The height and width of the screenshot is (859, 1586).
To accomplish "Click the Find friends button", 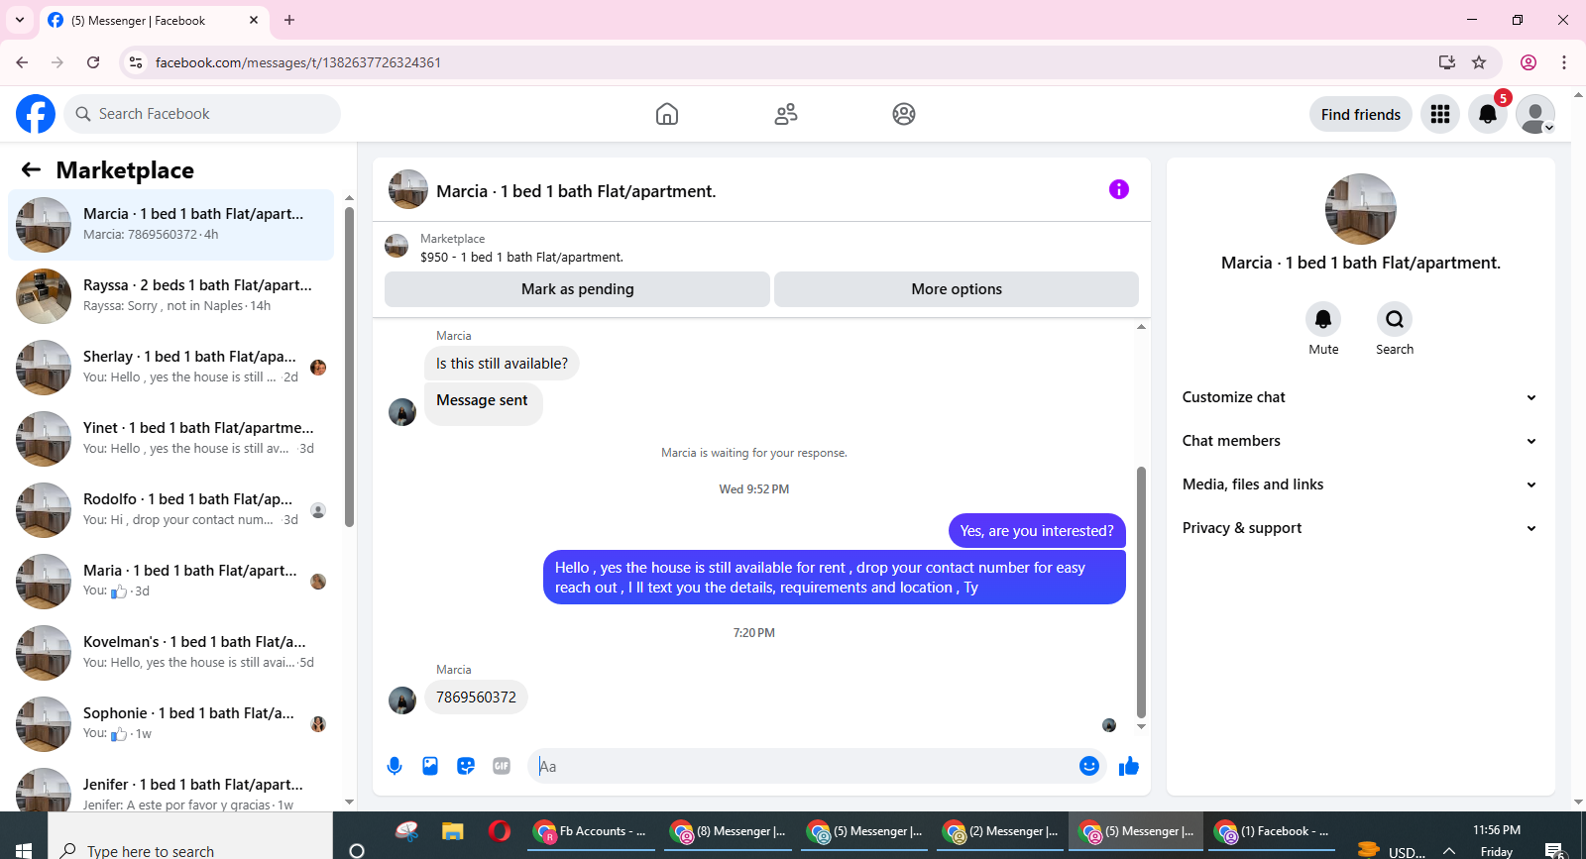I will pyautogui.click(x=1361, y=114).
